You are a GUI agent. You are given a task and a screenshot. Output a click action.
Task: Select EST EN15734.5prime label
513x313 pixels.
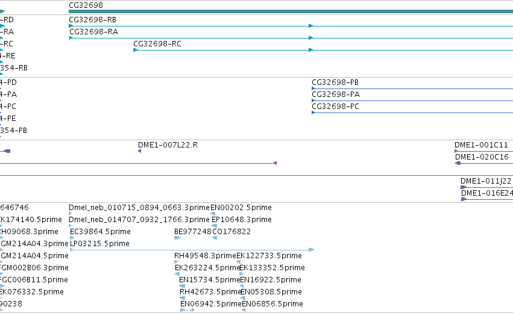(x=209, y=280)
